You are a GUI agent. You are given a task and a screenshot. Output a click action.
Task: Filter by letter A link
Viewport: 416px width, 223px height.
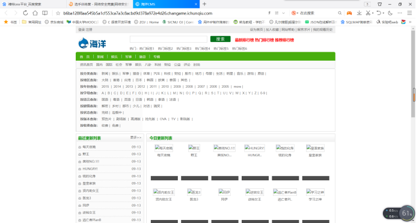coord(103,93)
